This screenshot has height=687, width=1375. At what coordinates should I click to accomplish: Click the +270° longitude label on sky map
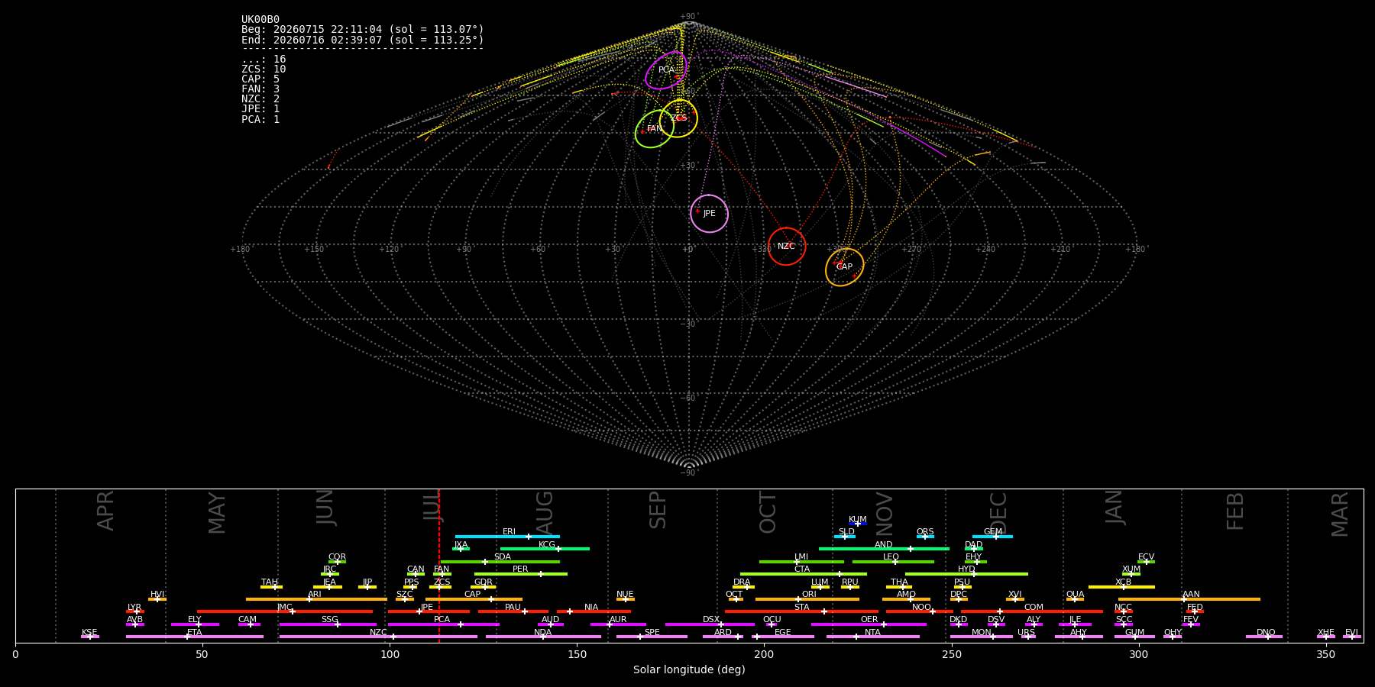[911, 249]
